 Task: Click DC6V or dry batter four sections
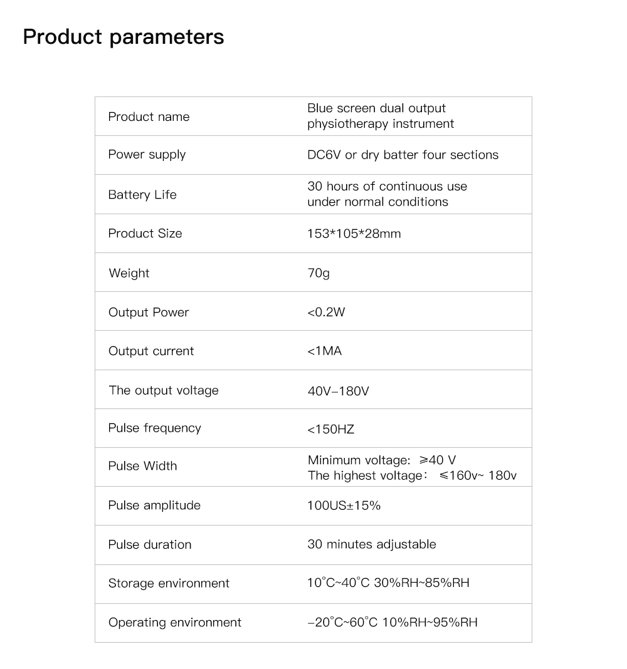[403, 155]
